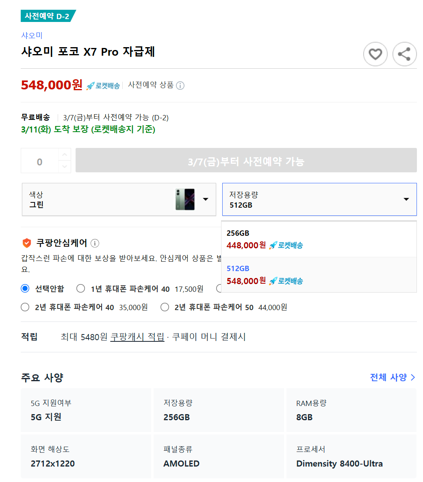
Task: Select the 선택안함 radio button
Action: [25, 288]
